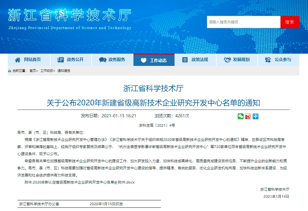Open the 通知通告 breadcrumb link
308x211 pixels.
64,70
